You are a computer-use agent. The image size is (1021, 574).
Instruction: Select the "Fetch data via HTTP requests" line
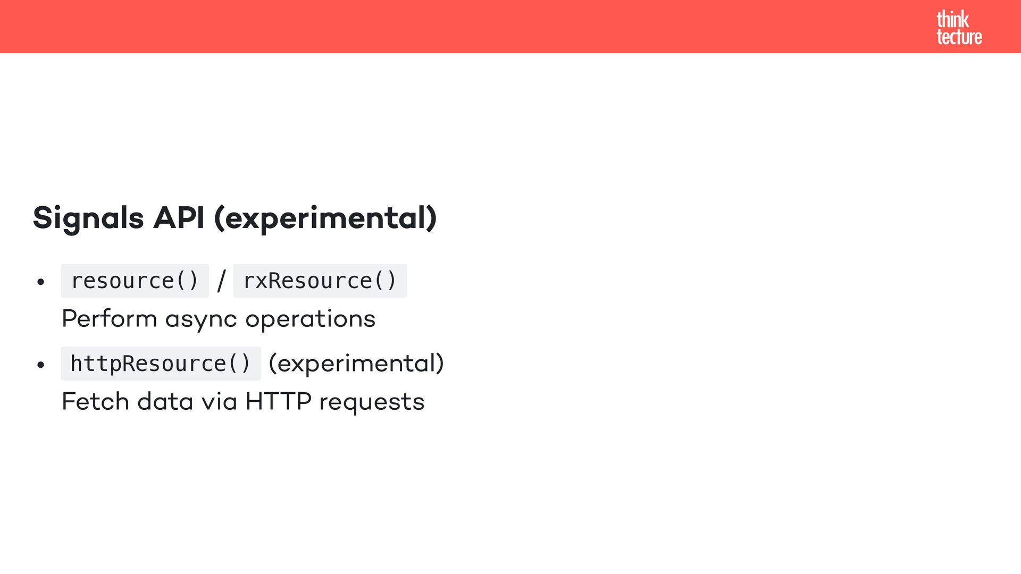click(x=243, y=402)
